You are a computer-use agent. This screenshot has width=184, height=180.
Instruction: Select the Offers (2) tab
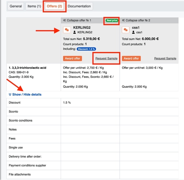54,6
